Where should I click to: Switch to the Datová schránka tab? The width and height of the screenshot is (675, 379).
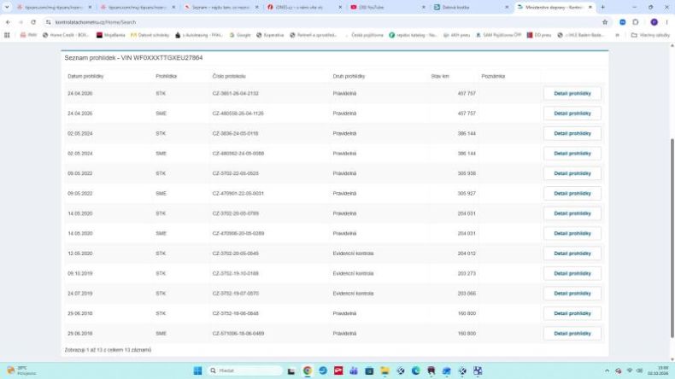[472, 8]
